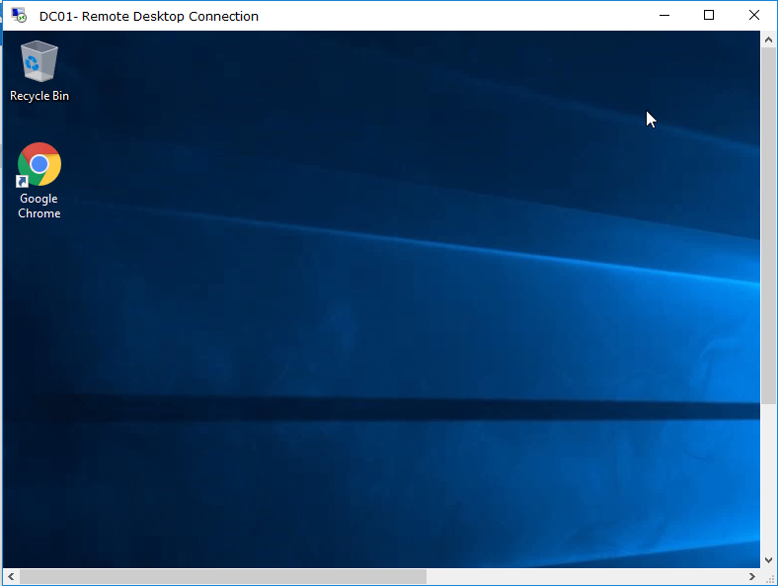This screenshot has height=586, width=780.
Task: Open the Remote Desktop Connection title bar icon
Action: (19, 16)
